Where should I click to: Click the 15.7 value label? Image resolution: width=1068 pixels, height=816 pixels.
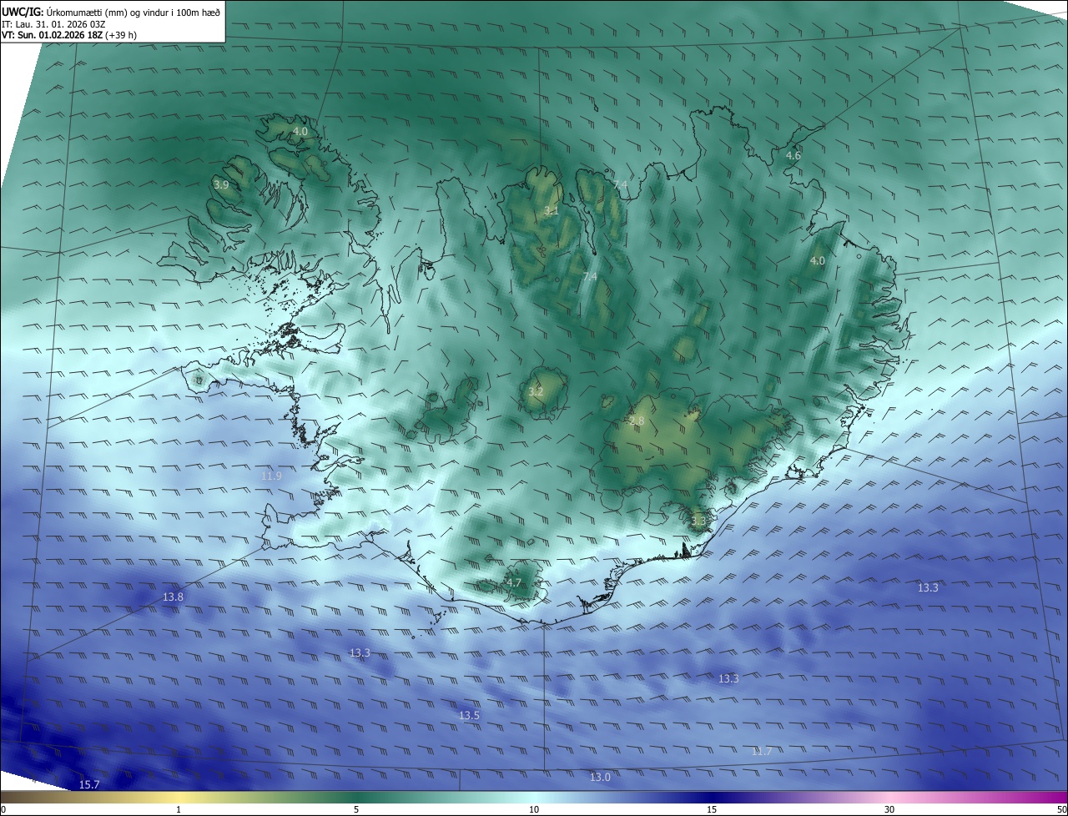[x=89, y=785]
